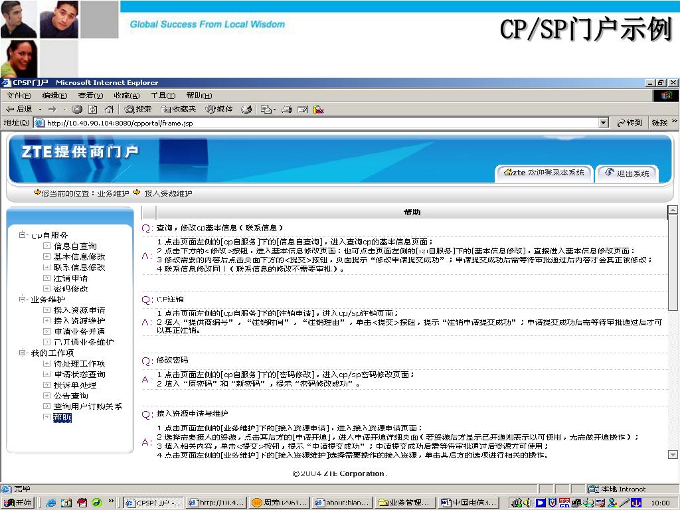Image resolution: width=680 pixels, height=510 pixels.
Task: Click the zte welcome login tab
Action: click(x=544, y=173)
